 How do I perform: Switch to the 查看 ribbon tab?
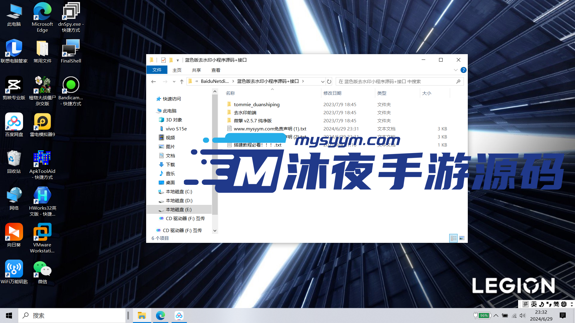[x=216, y=70]
